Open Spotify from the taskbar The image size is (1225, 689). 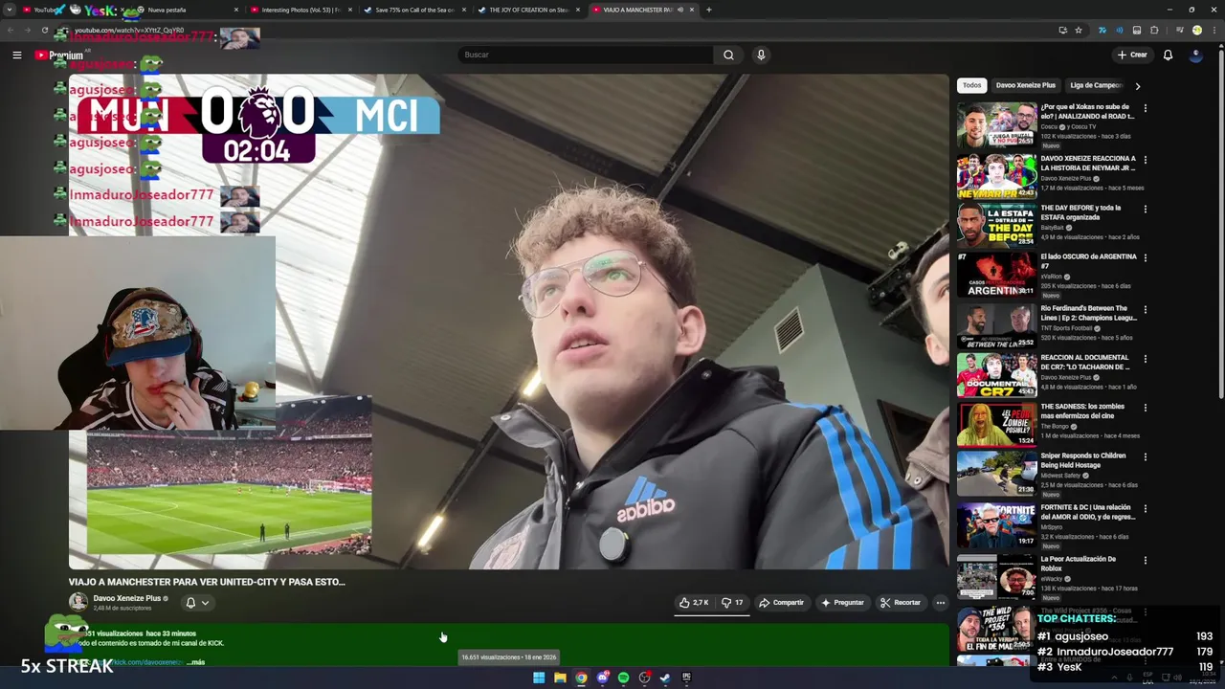point(623,678)
